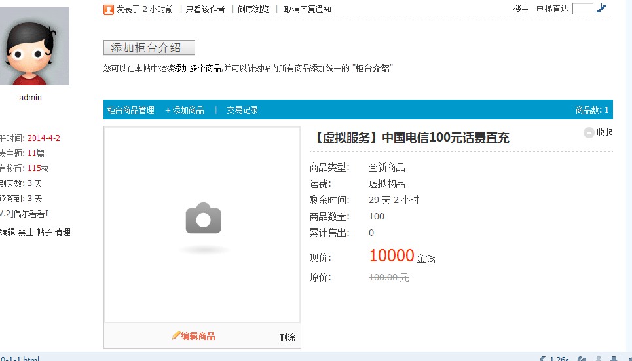
Task: Click the product quantity value 100
Action: [377, 216]
